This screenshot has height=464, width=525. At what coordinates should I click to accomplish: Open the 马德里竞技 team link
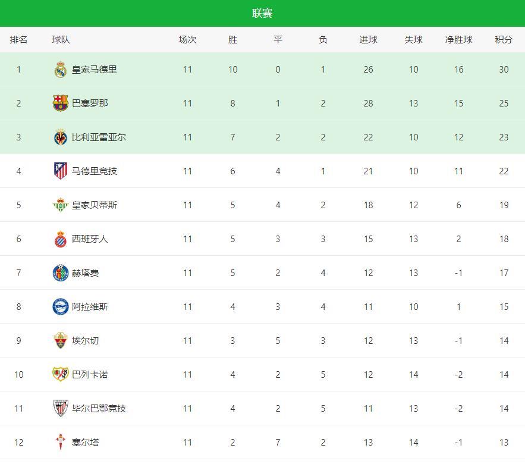pos(95,171)
